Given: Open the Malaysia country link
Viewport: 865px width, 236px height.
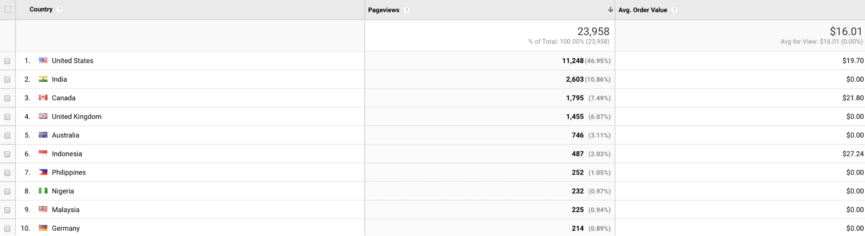Looking at the screenshot, I should pos(66,209).
